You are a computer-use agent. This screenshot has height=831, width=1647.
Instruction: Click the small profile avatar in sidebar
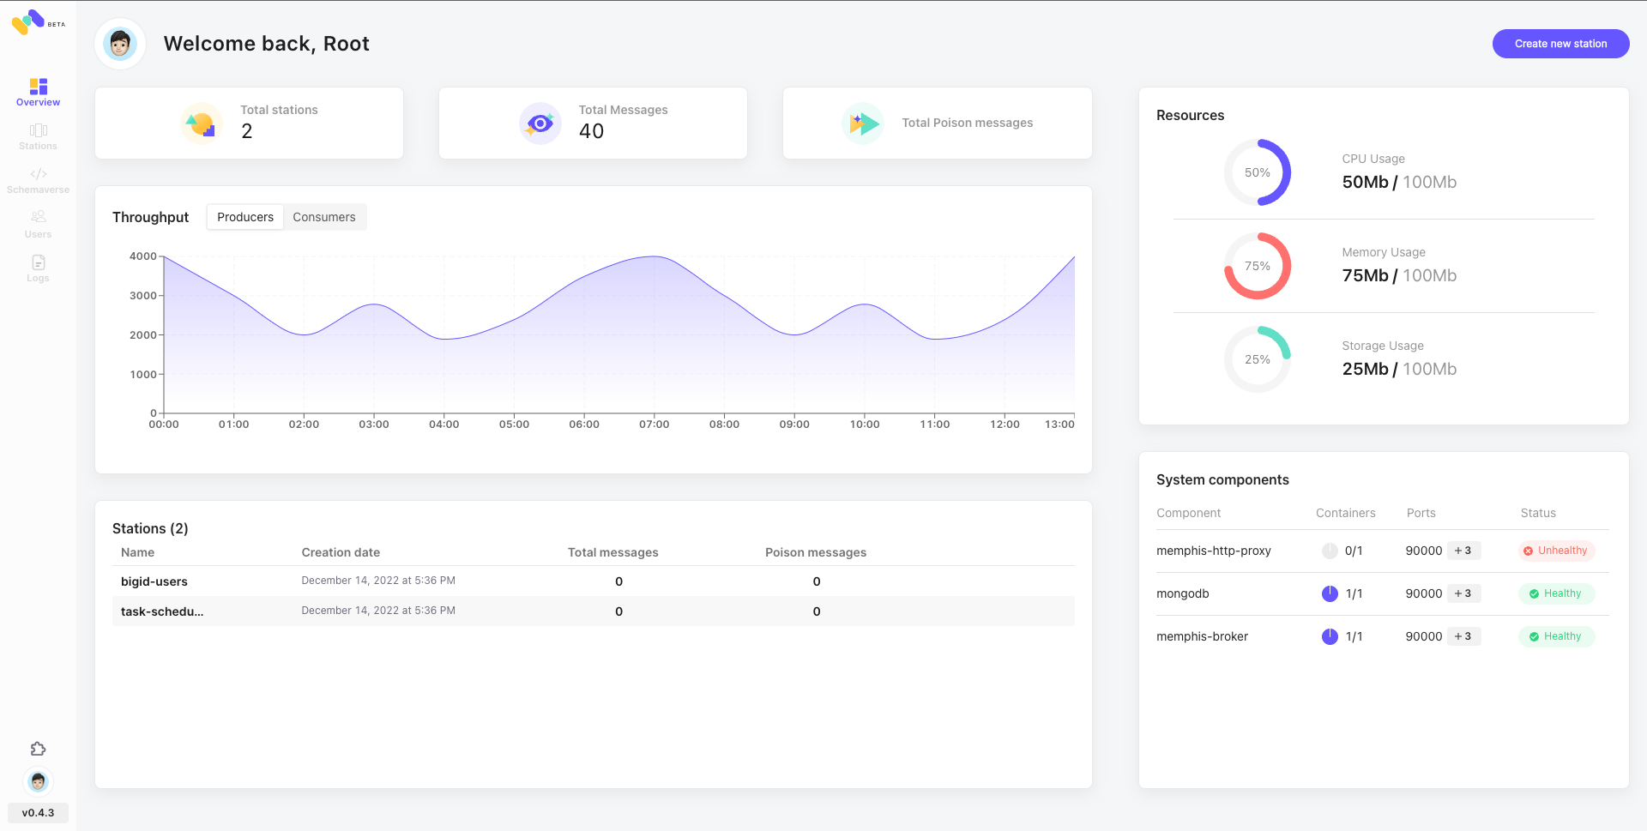click(38, 781)
